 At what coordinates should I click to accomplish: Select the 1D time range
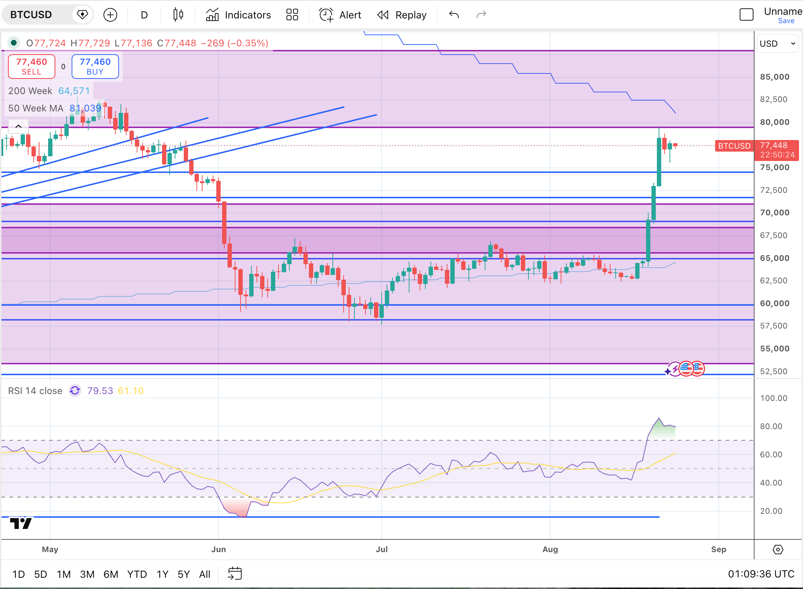coord(18,574)
